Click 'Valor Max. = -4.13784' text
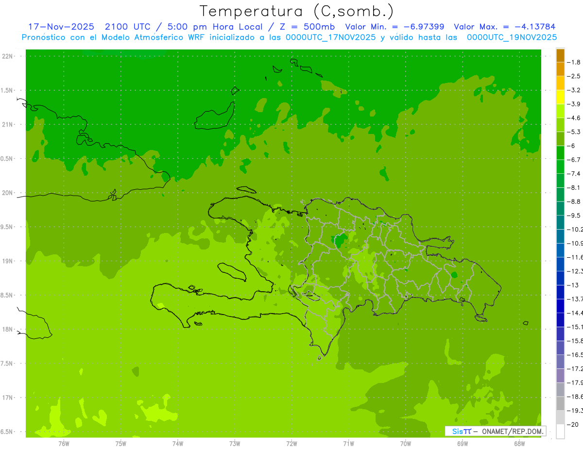Screen dimensions: 583x450 tap(504, 27)
